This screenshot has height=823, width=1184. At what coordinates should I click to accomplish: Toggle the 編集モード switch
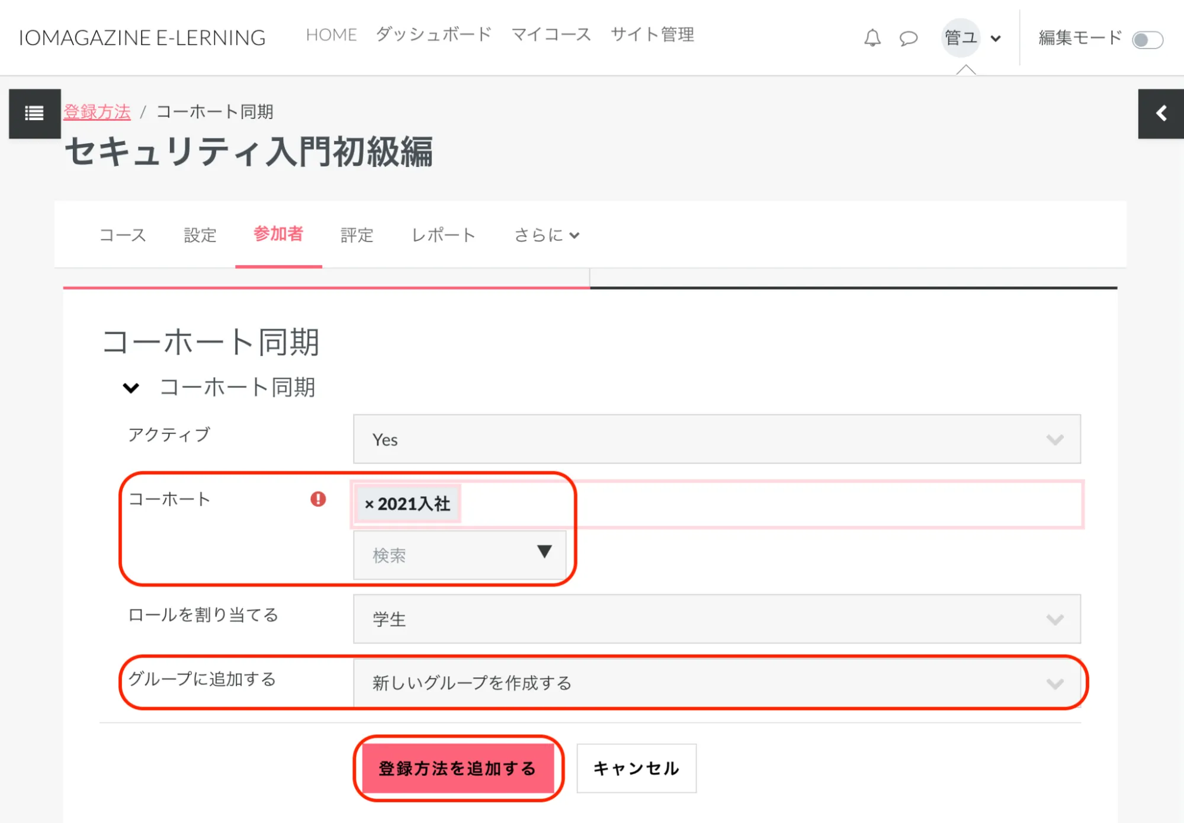pyautogui.click(x=1147, y=40)
